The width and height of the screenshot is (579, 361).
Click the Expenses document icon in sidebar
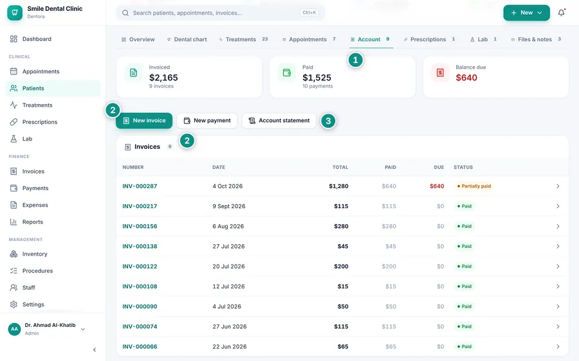tap(14, 205)
